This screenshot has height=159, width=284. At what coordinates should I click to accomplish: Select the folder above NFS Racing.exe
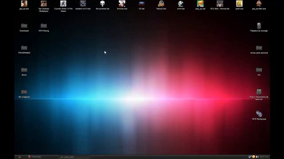pos(259,70)
